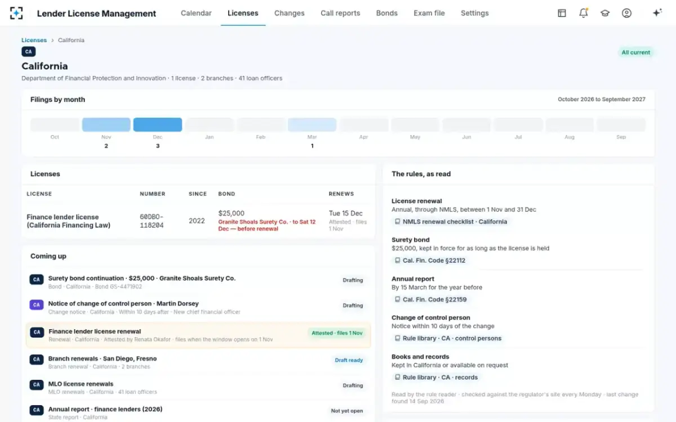This screenshot has height=422, width=676.
Task: Open the graduation cap help icon
Action: (605, 13)
